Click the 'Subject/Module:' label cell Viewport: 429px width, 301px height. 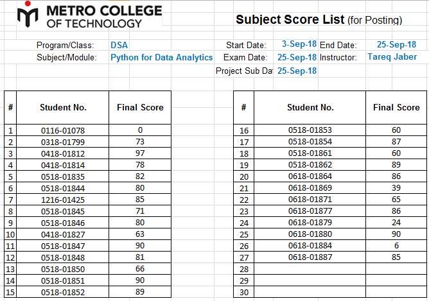click(x=67, y=57)
